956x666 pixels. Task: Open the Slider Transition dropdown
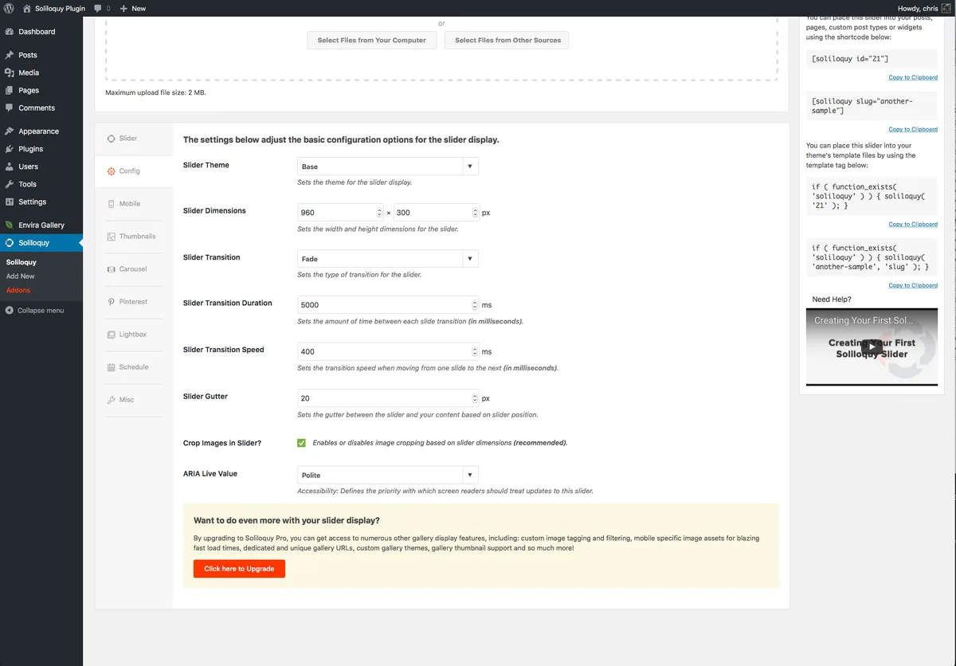click(387, 259)
